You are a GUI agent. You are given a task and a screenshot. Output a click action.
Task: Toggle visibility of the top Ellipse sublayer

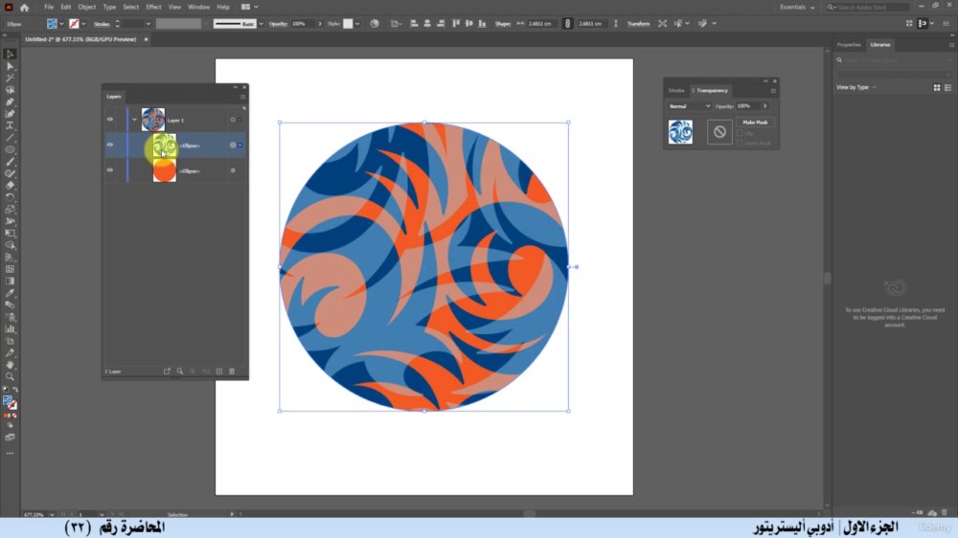110,146
